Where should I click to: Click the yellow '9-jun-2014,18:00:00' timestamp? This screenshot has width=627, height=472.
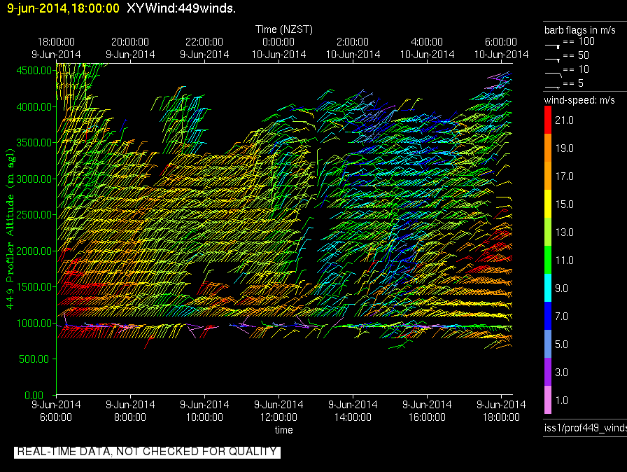[x=63, y=8]
